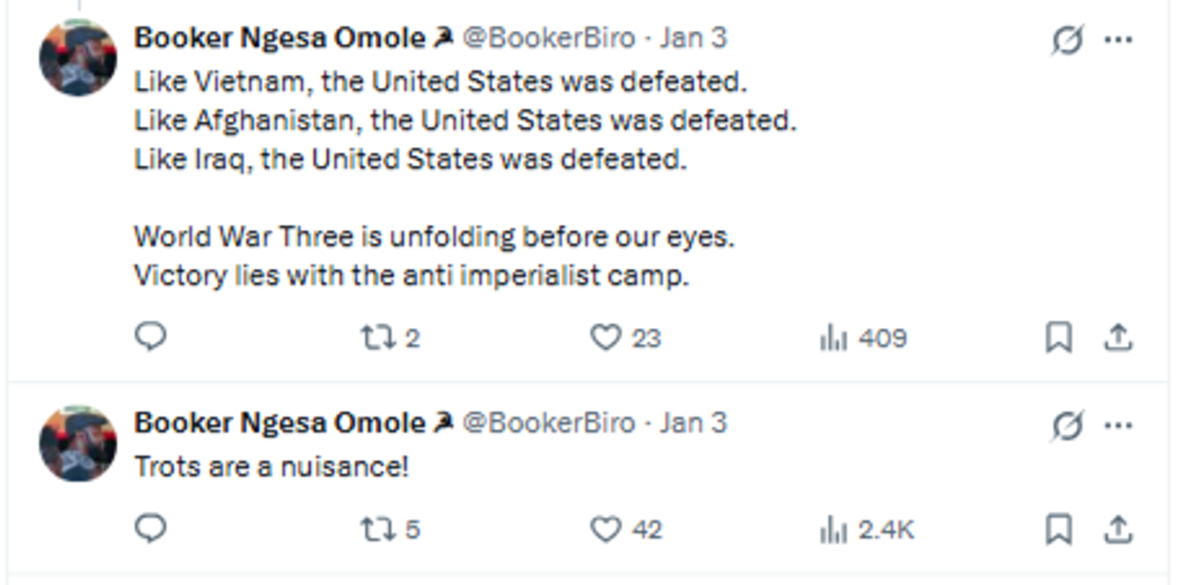Viewport: 1193px width, 585px height.
Task: Bookmark the Trots nuisance tweet
Action: [1059, 529]
